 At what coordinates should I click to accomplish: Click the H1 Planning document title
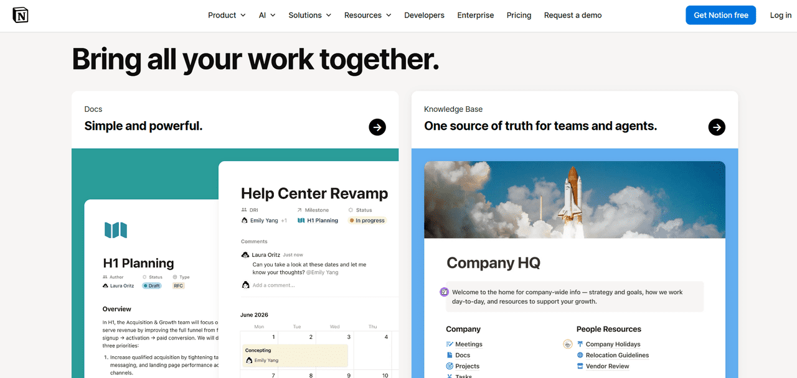click(x=138, y=263)
